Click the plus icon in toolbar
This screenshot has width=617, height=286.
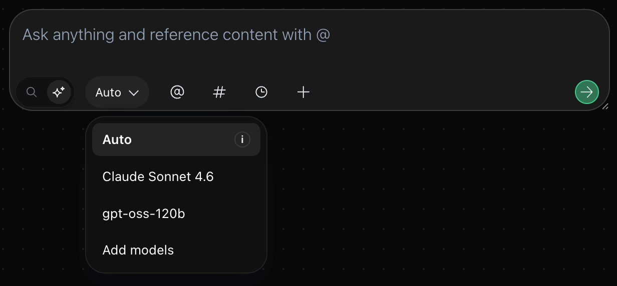coord(303,92)
